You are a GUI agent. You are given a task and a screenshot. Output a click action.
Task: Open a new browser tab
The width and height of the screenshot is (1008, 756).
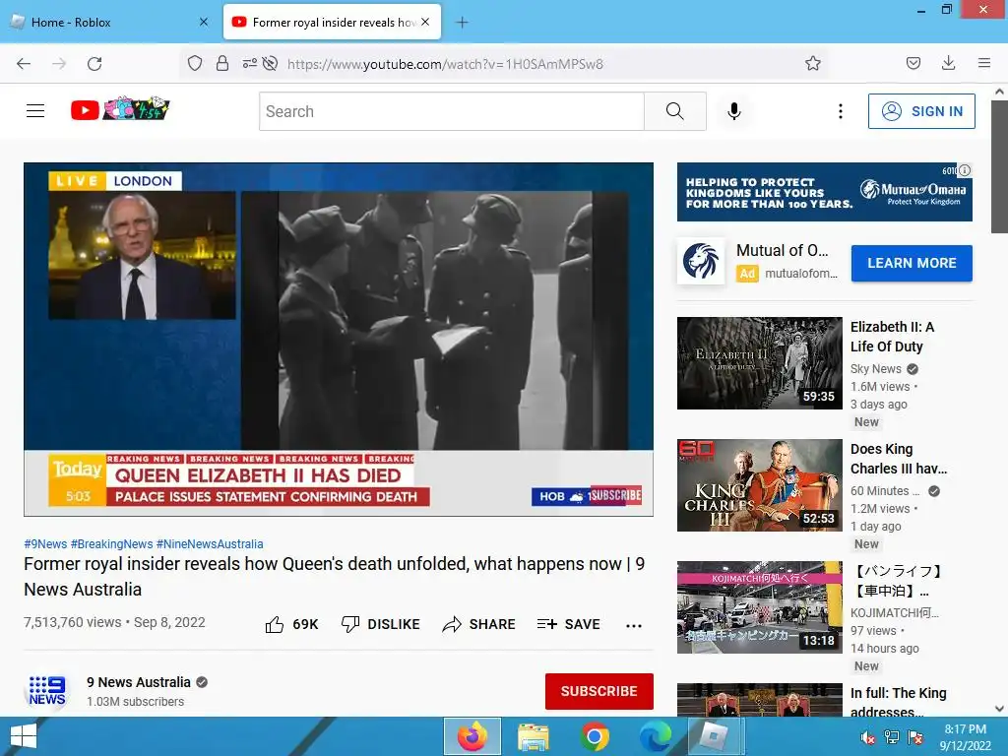point(462,23)
